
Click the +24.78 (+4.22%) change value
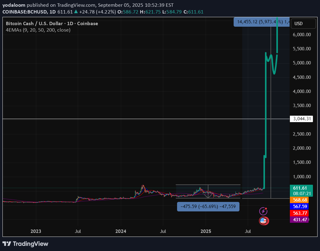97,12
